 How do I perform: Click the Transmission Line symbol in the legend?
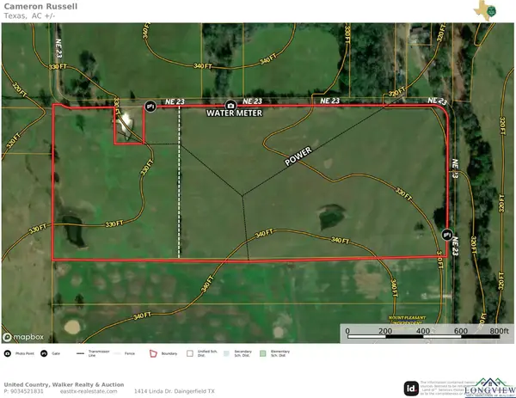click(x=80, y=353)
